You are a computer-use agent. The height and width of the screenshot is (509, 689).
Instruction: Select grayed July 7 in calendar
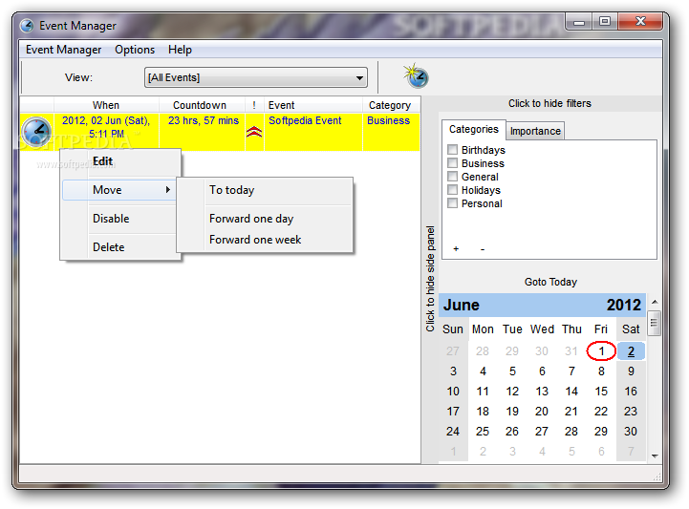pos(631,452)
